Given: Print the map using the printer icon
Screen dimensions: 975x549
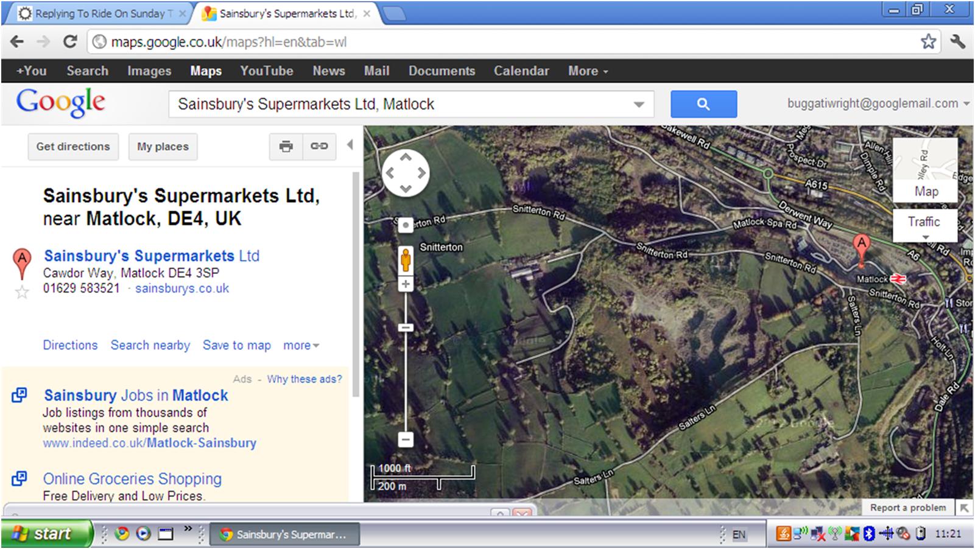Looking at the screenshot, I should [x=286, y=146].
